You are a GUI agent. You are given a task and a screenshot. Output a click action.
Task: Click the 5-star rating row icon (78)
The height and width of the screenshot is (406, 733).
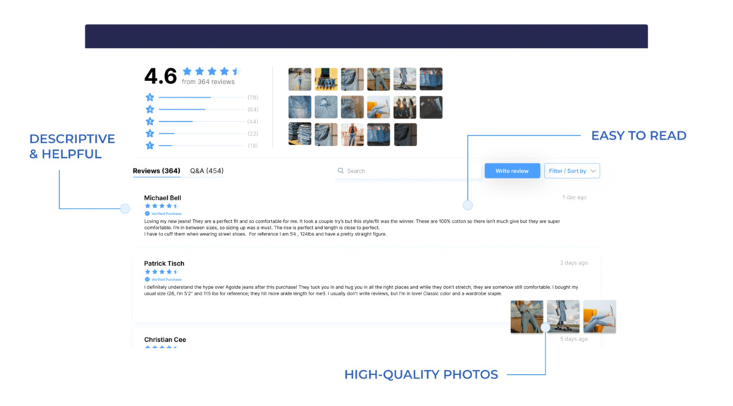click(149, 97)
